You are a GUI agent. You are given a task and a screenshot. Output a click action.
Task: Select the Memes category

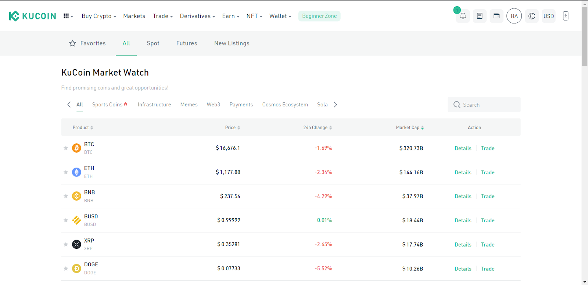point(189,105)
